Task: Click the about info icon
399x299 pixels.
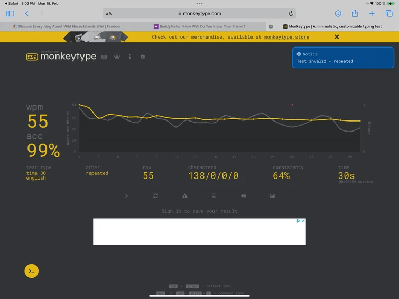Action: (130, 57)
